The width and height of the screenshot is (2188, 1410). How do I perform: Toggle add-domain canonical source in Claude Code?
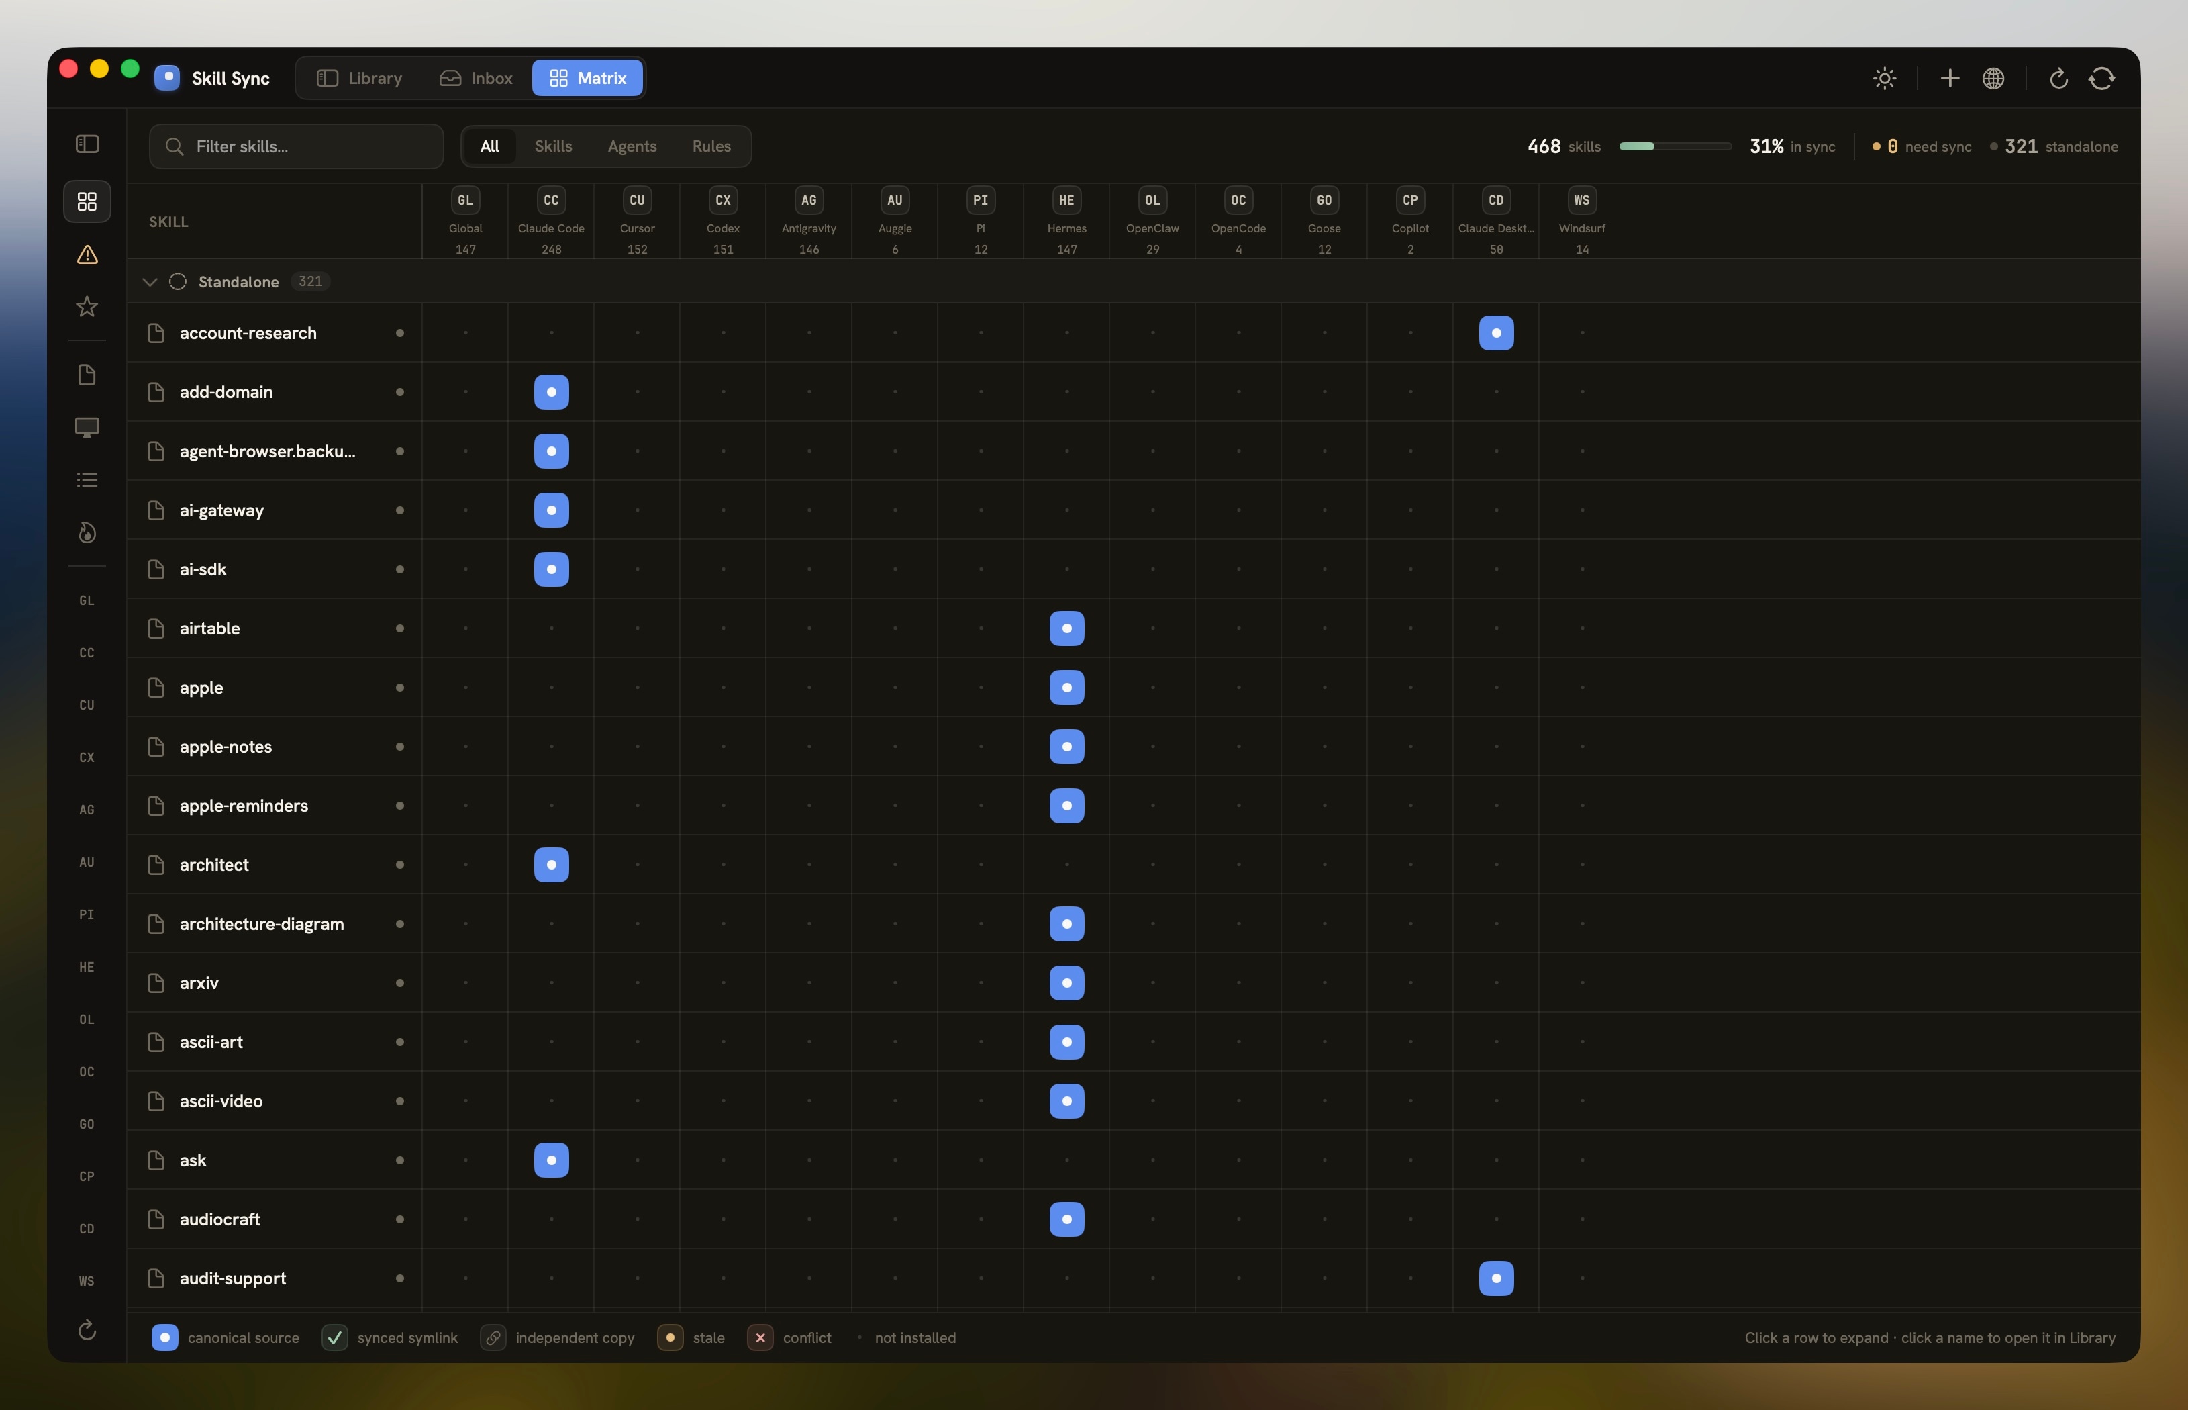[551, 392]
